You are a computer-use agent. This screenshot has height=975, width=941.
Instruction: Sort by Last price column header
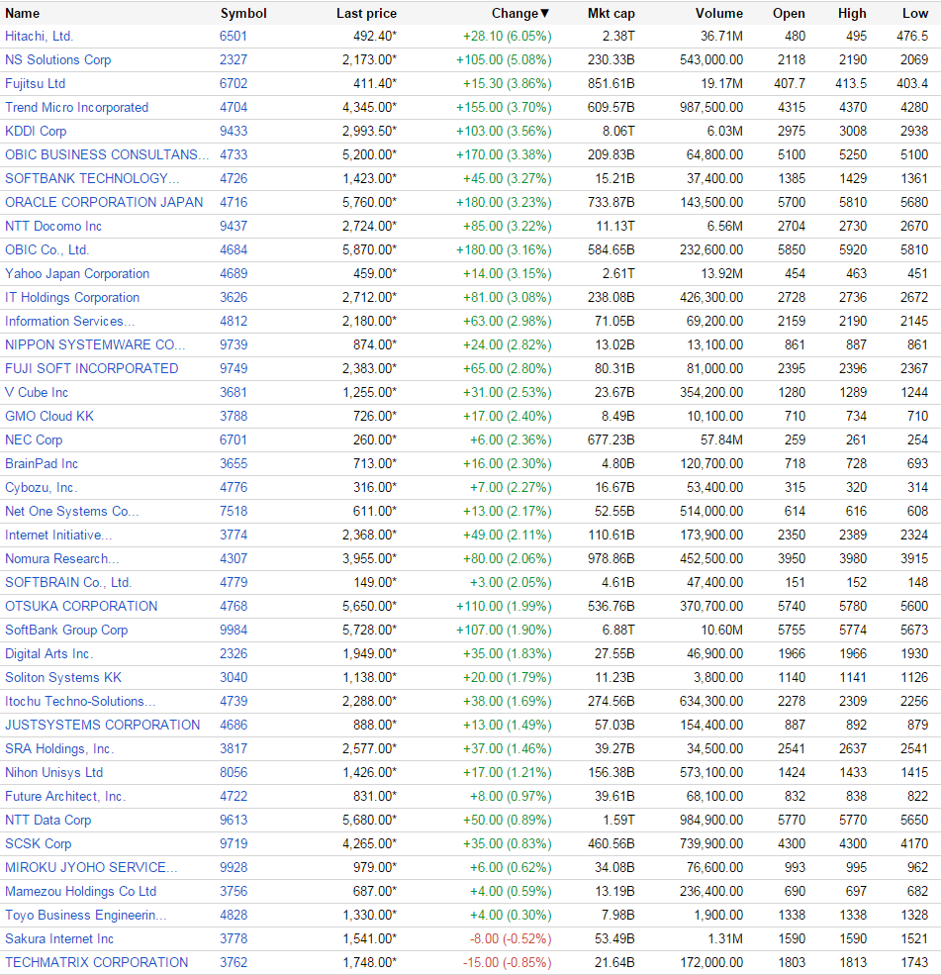(x=366, y=13)
